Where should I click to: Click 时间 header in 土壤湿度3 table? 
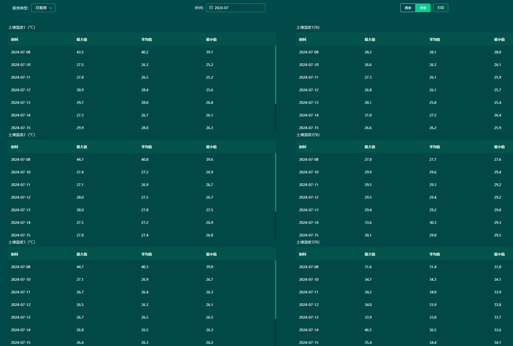(x=303, y=254)
